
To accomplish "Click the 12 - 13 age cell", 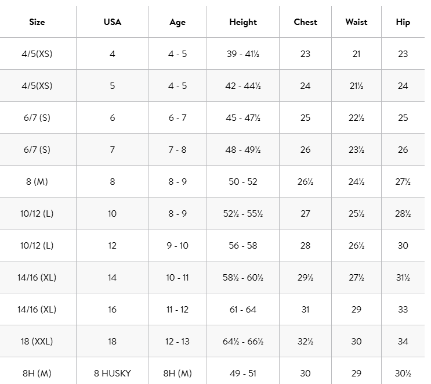I will tap(178, 342).
